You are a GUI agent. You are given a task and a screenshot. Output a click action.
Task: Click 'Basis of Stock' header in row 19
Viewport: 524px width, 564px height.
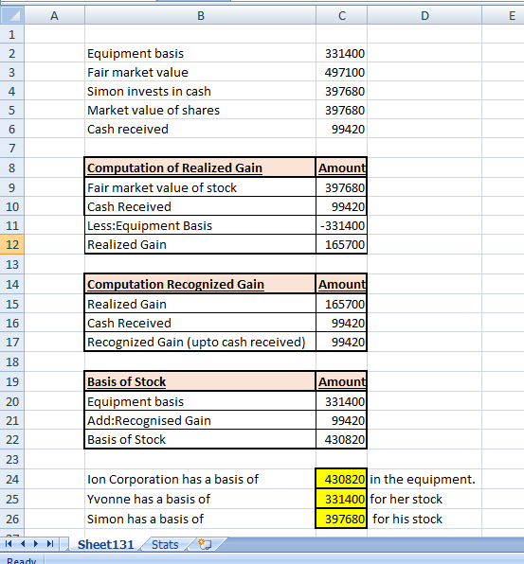pos(200,381)
